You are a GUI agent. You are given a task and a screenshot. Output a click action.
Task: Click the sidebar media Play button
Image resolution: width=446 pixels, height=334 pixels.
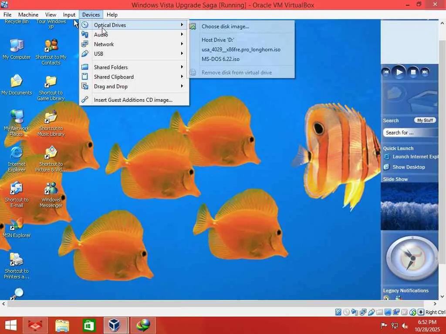[x=399, y=73]
